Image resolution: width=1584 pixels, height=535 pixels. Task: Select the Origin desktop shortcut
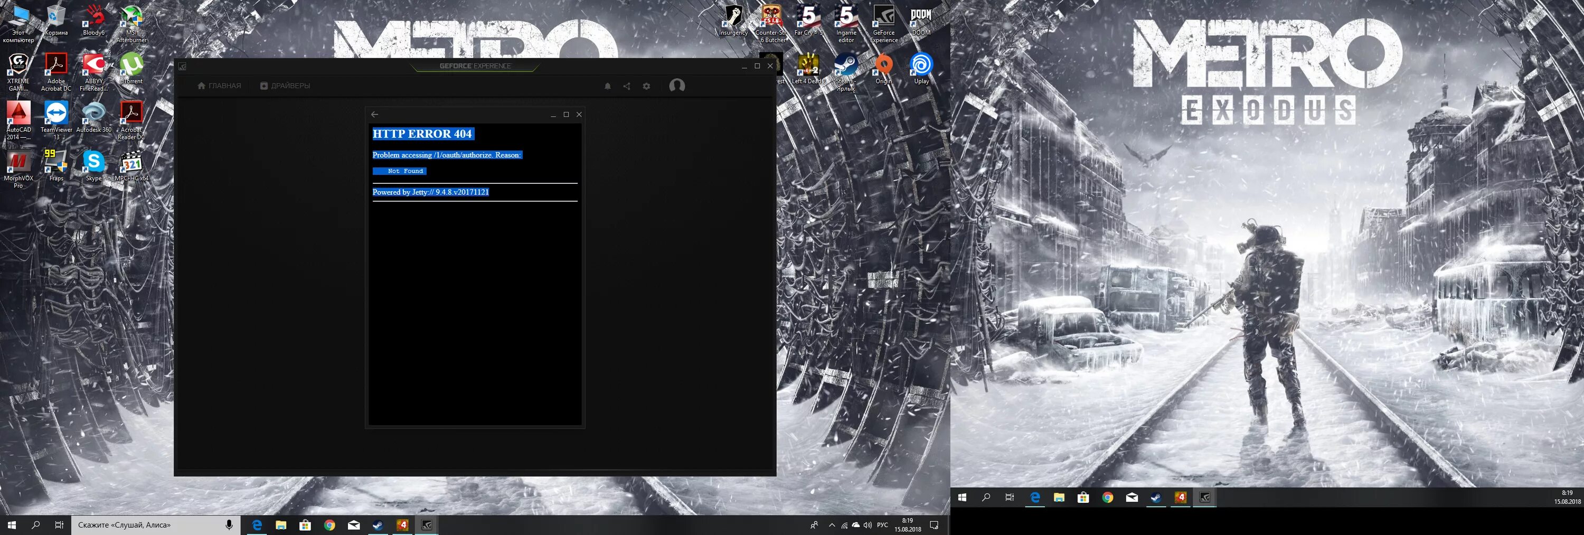click(x=884, y=69)
